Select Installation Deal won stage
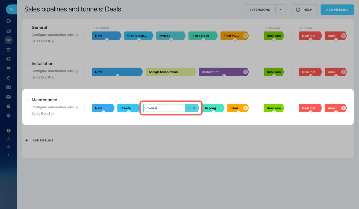 [274, 72]
